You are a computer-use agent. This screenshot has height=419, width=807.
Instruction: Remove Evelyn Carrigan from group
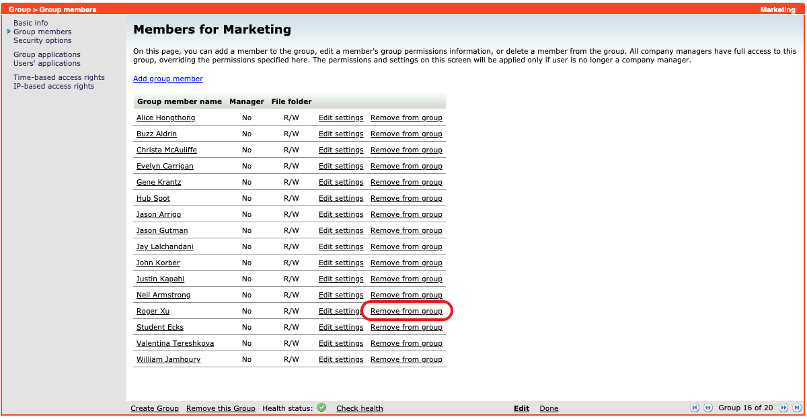(406, 166)
